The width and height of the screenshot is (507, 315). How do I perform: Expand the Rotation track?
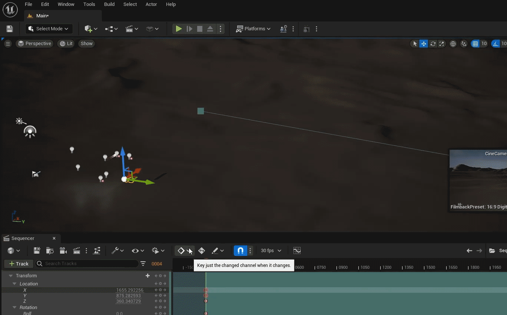click(x=14, y=307)
